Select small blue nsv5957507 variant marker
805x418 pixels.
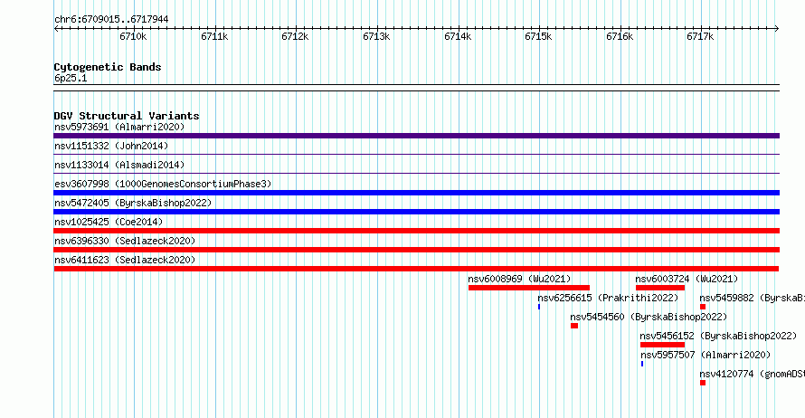tap(642, 364)
